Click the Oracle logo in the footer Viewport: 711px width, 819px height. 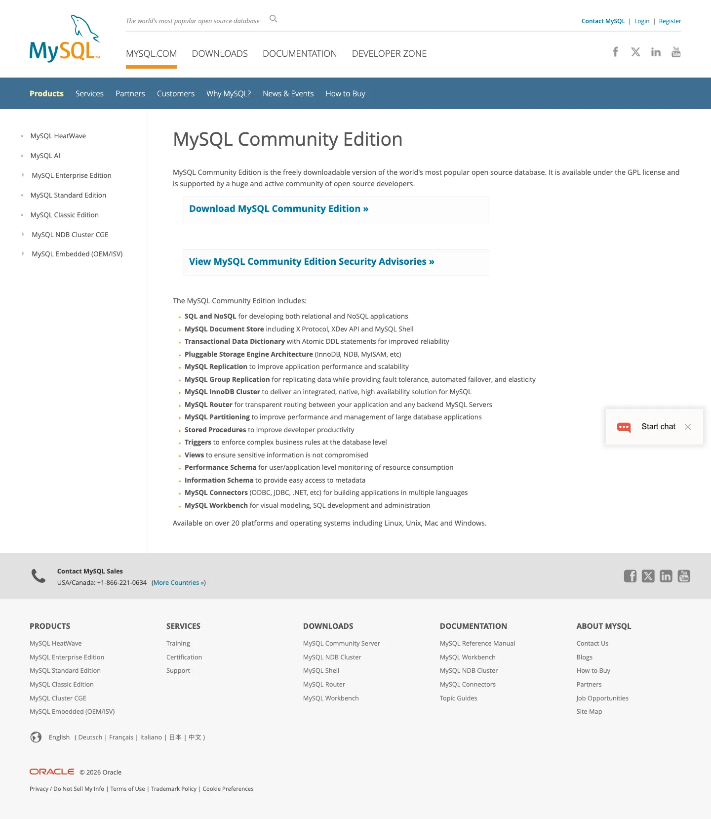pyautogui.click(x=52, y=772)
